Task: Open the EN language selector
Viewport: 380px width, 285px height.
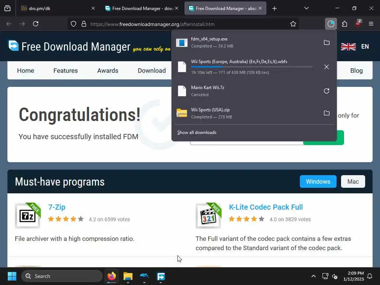Action: tap(365, 46)
